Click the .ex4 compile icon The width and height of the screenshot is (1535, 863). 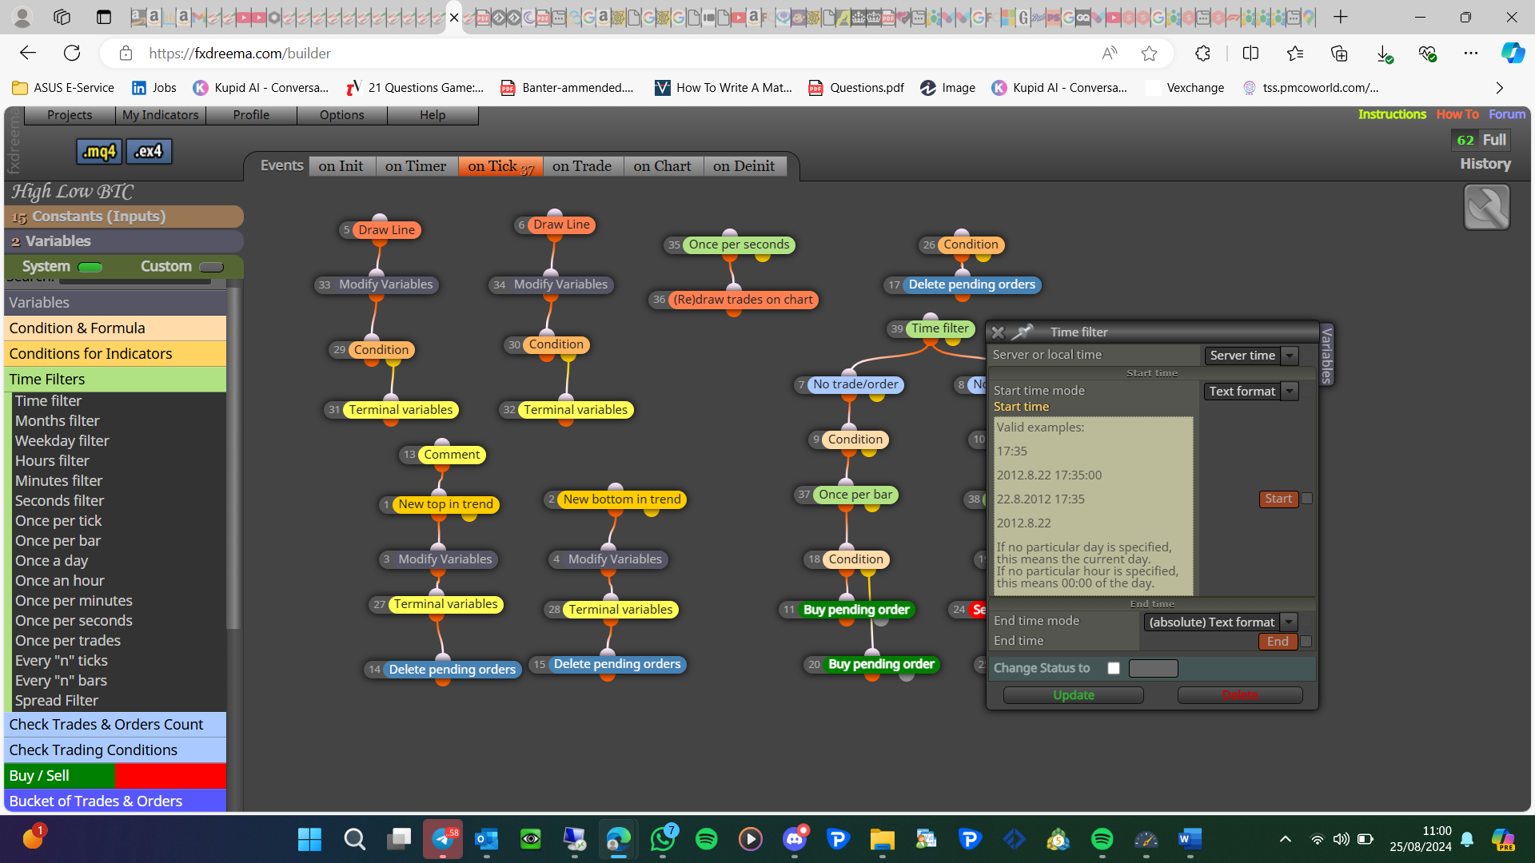click(x=150, y=151)
